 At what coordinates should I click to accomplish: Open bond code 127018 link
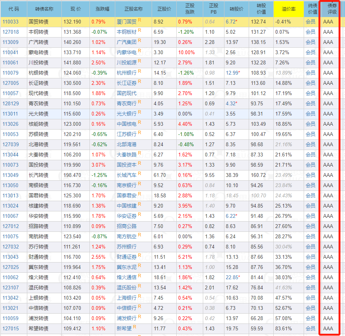(11, 32)
